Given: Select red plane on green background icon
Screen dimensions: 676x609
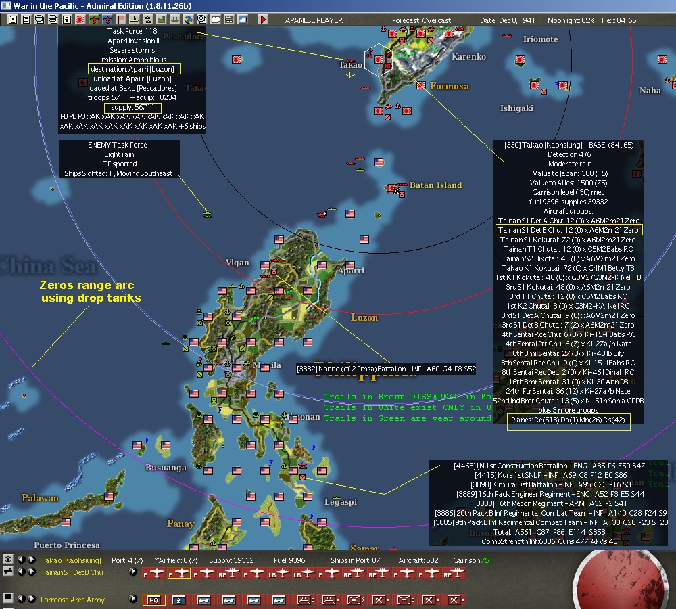Looking at the screenshot, I should (x=93, y=20).
